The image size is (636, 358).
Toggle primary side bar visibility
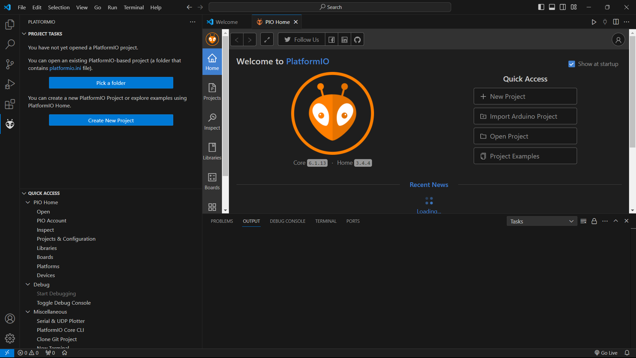coord(541,7)
